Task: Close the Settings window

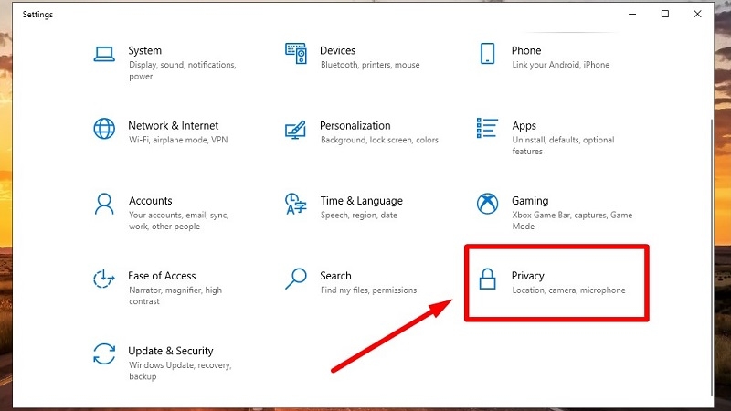Action: tap(697, 14)
